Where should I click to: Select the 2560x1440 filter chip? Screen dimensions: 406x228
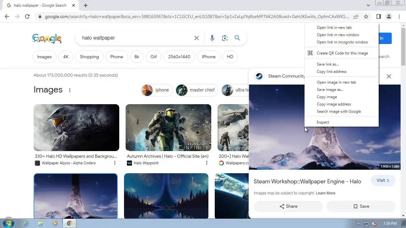coord(179,57)
